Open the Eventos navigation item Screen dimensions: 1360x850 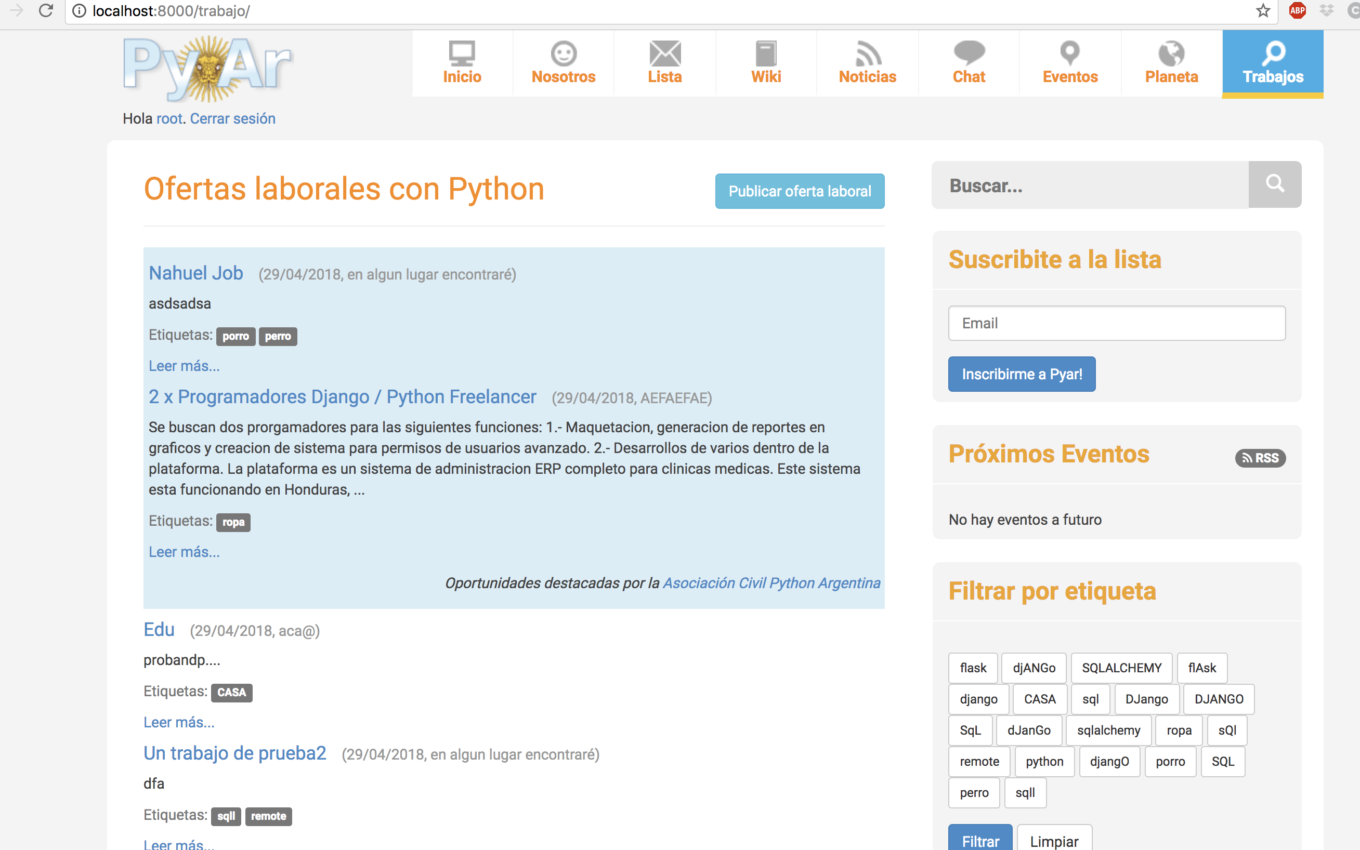pos(1070,63)
